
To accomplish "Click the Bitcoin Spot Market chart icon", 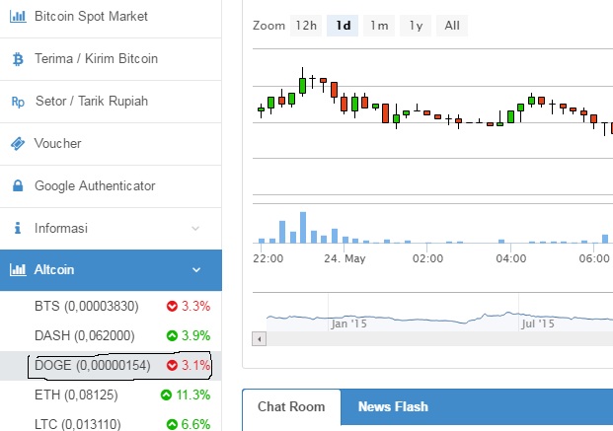I will click(18, 17).
